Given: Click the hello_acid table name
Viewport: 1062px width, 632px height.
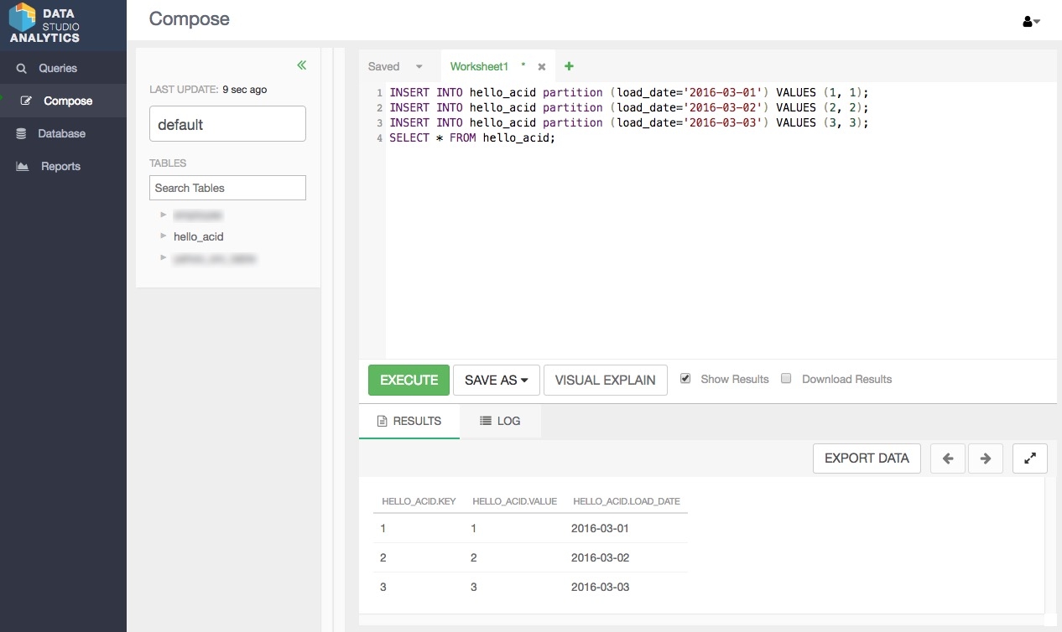Looking at the screenshot, I should (199, 236).
